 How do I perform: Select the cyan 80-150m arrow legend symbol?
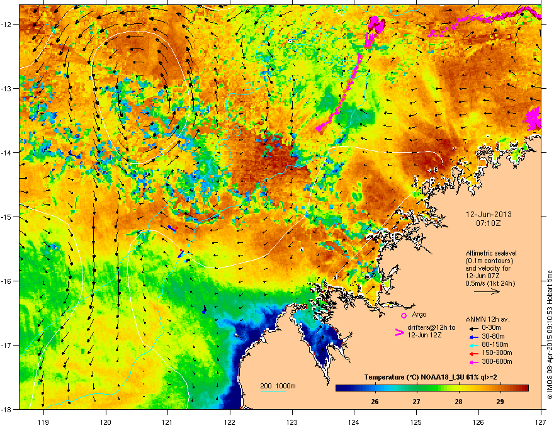(473, 345)
